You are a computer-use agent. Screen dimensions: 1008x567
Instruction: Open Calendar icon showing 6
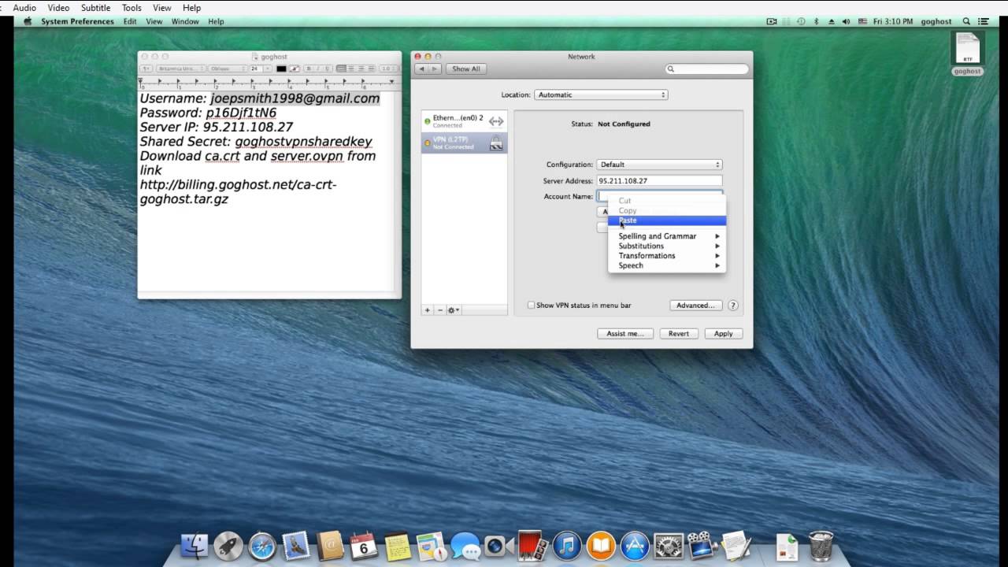(364, 546)
